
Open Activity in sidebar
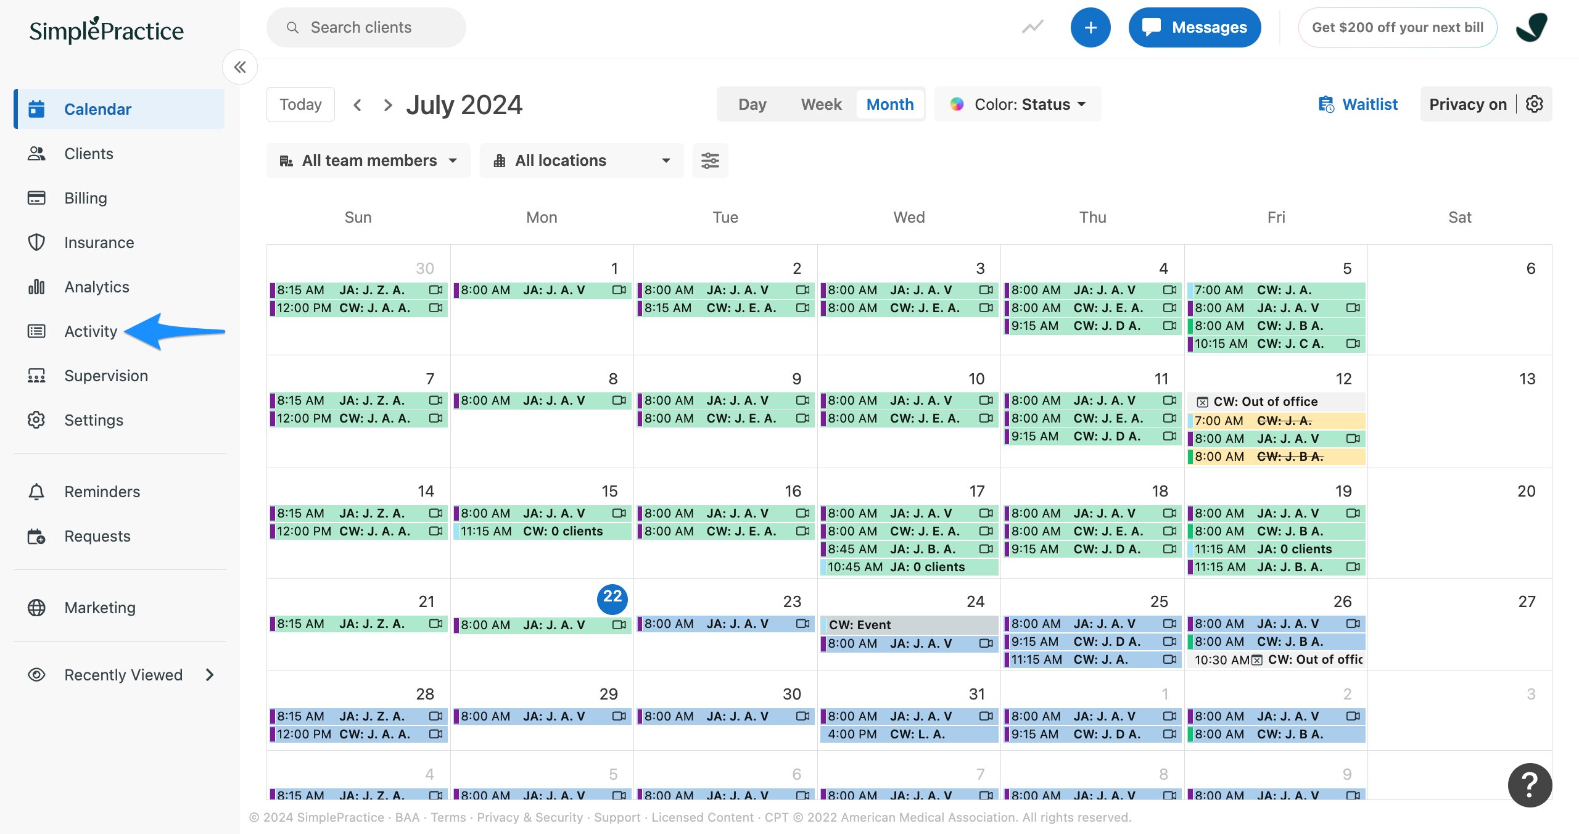coord(91,331)
